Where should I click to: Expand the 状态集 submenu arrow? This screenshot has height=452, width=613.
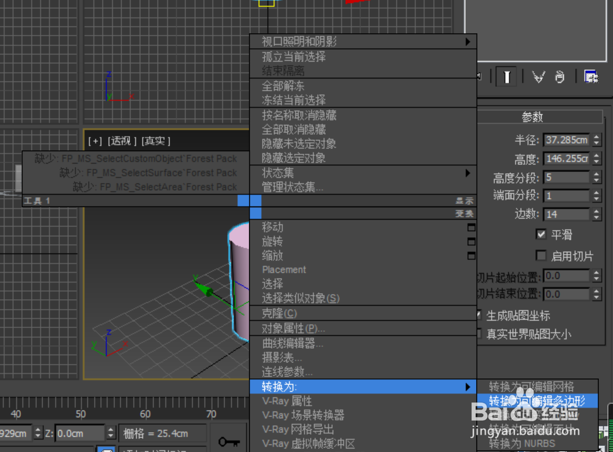[468, 173]
